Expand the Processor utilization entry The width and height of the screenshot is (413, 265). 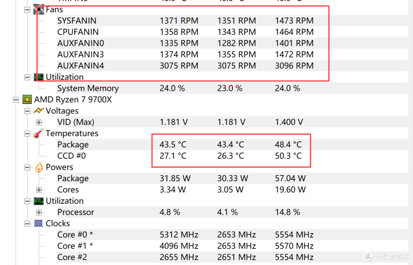click(x=39, y=212)
